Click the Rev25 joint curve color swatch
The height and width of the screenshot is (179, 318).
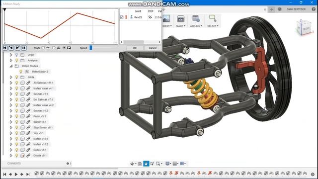click(126, 17)
